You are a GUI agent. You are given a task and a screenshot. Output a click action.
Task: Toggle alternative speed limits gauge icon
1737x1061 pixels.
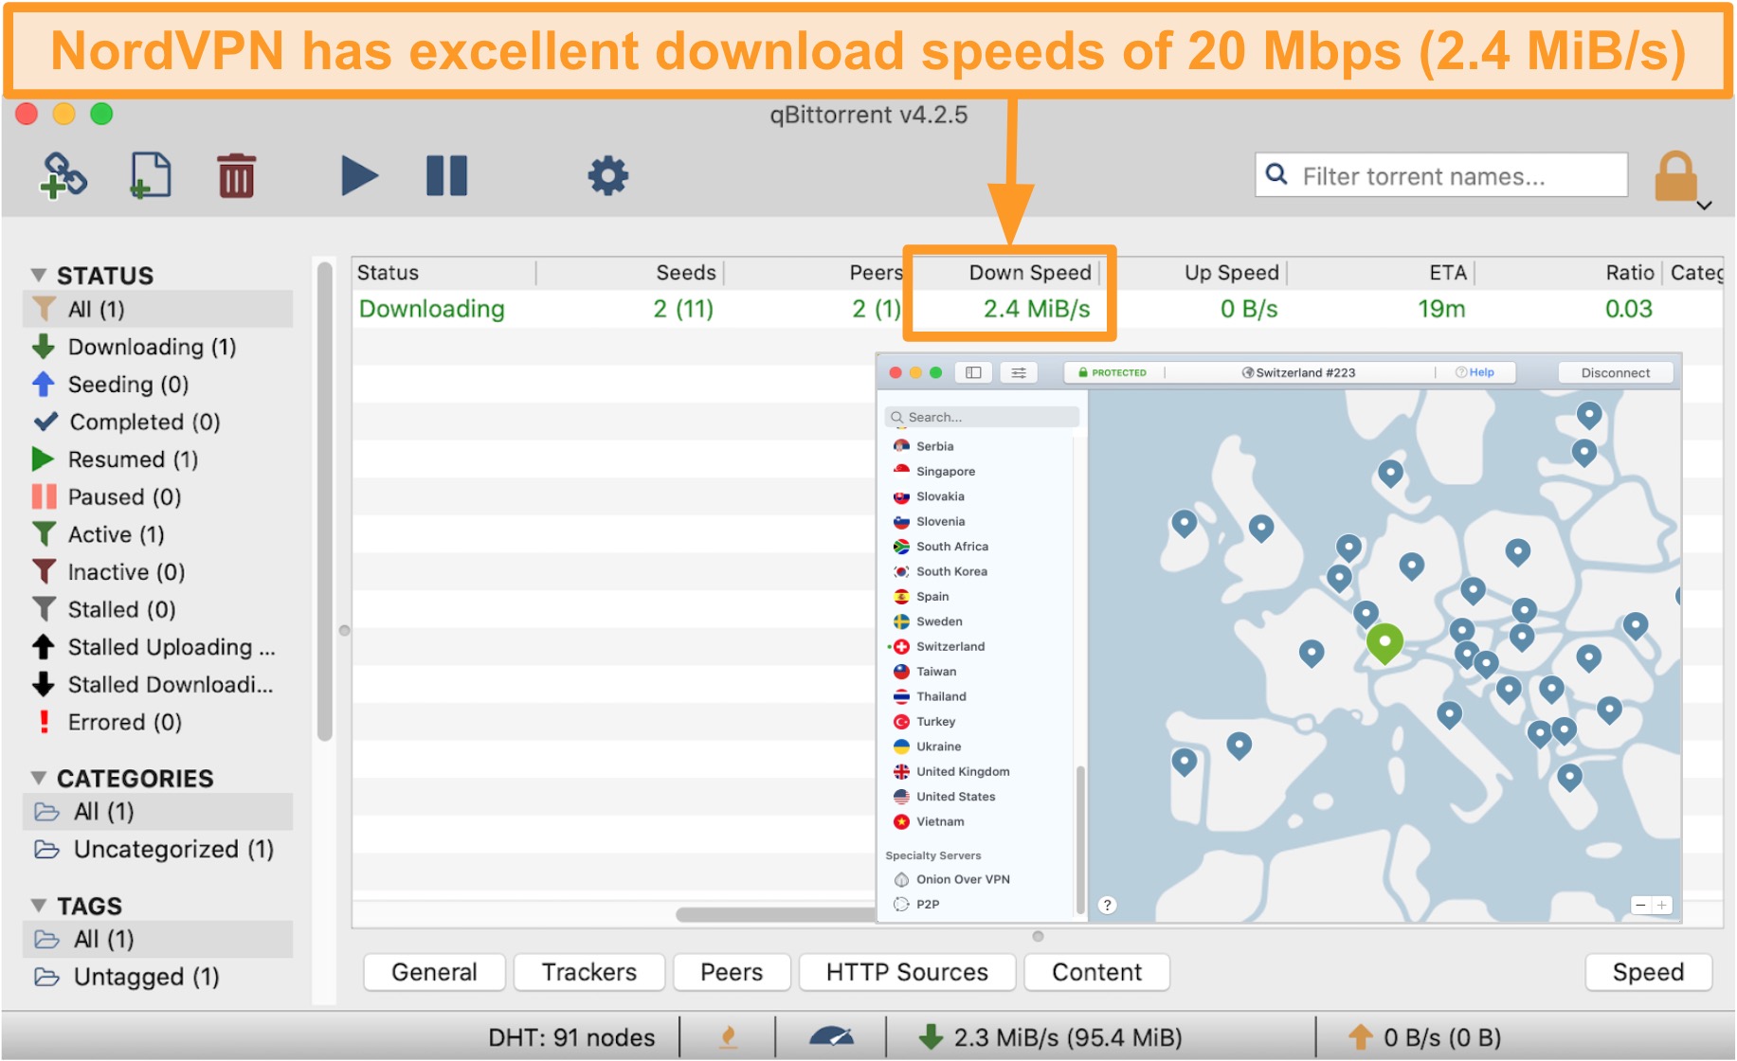pos(831,1037)
